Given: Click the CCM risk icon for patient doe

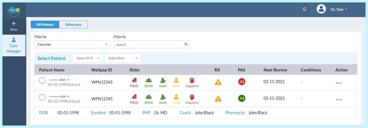Looking at the screenshot, I should click(x=176, y=81).
